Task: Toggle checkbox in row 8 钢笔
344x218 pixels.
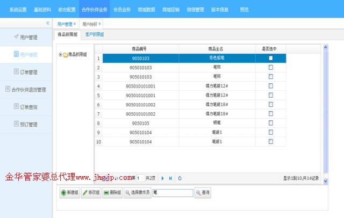Action: 271,123
